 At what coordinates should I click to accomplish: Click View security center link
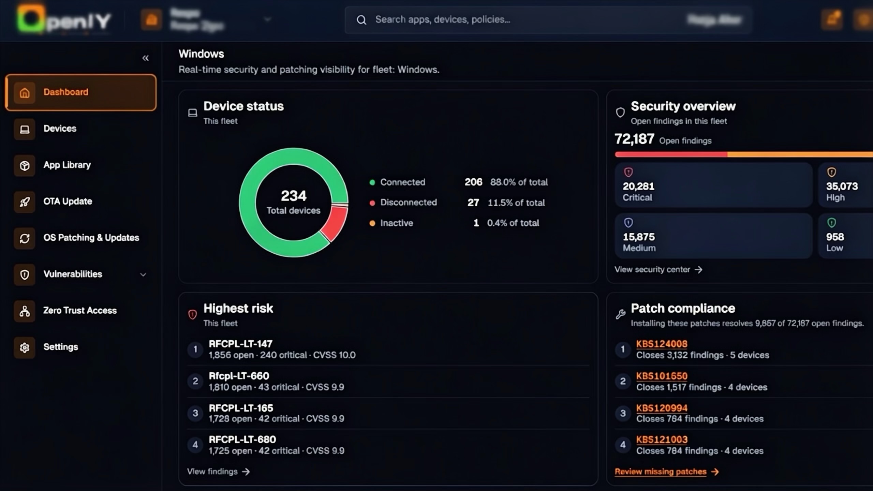point(658,270)
